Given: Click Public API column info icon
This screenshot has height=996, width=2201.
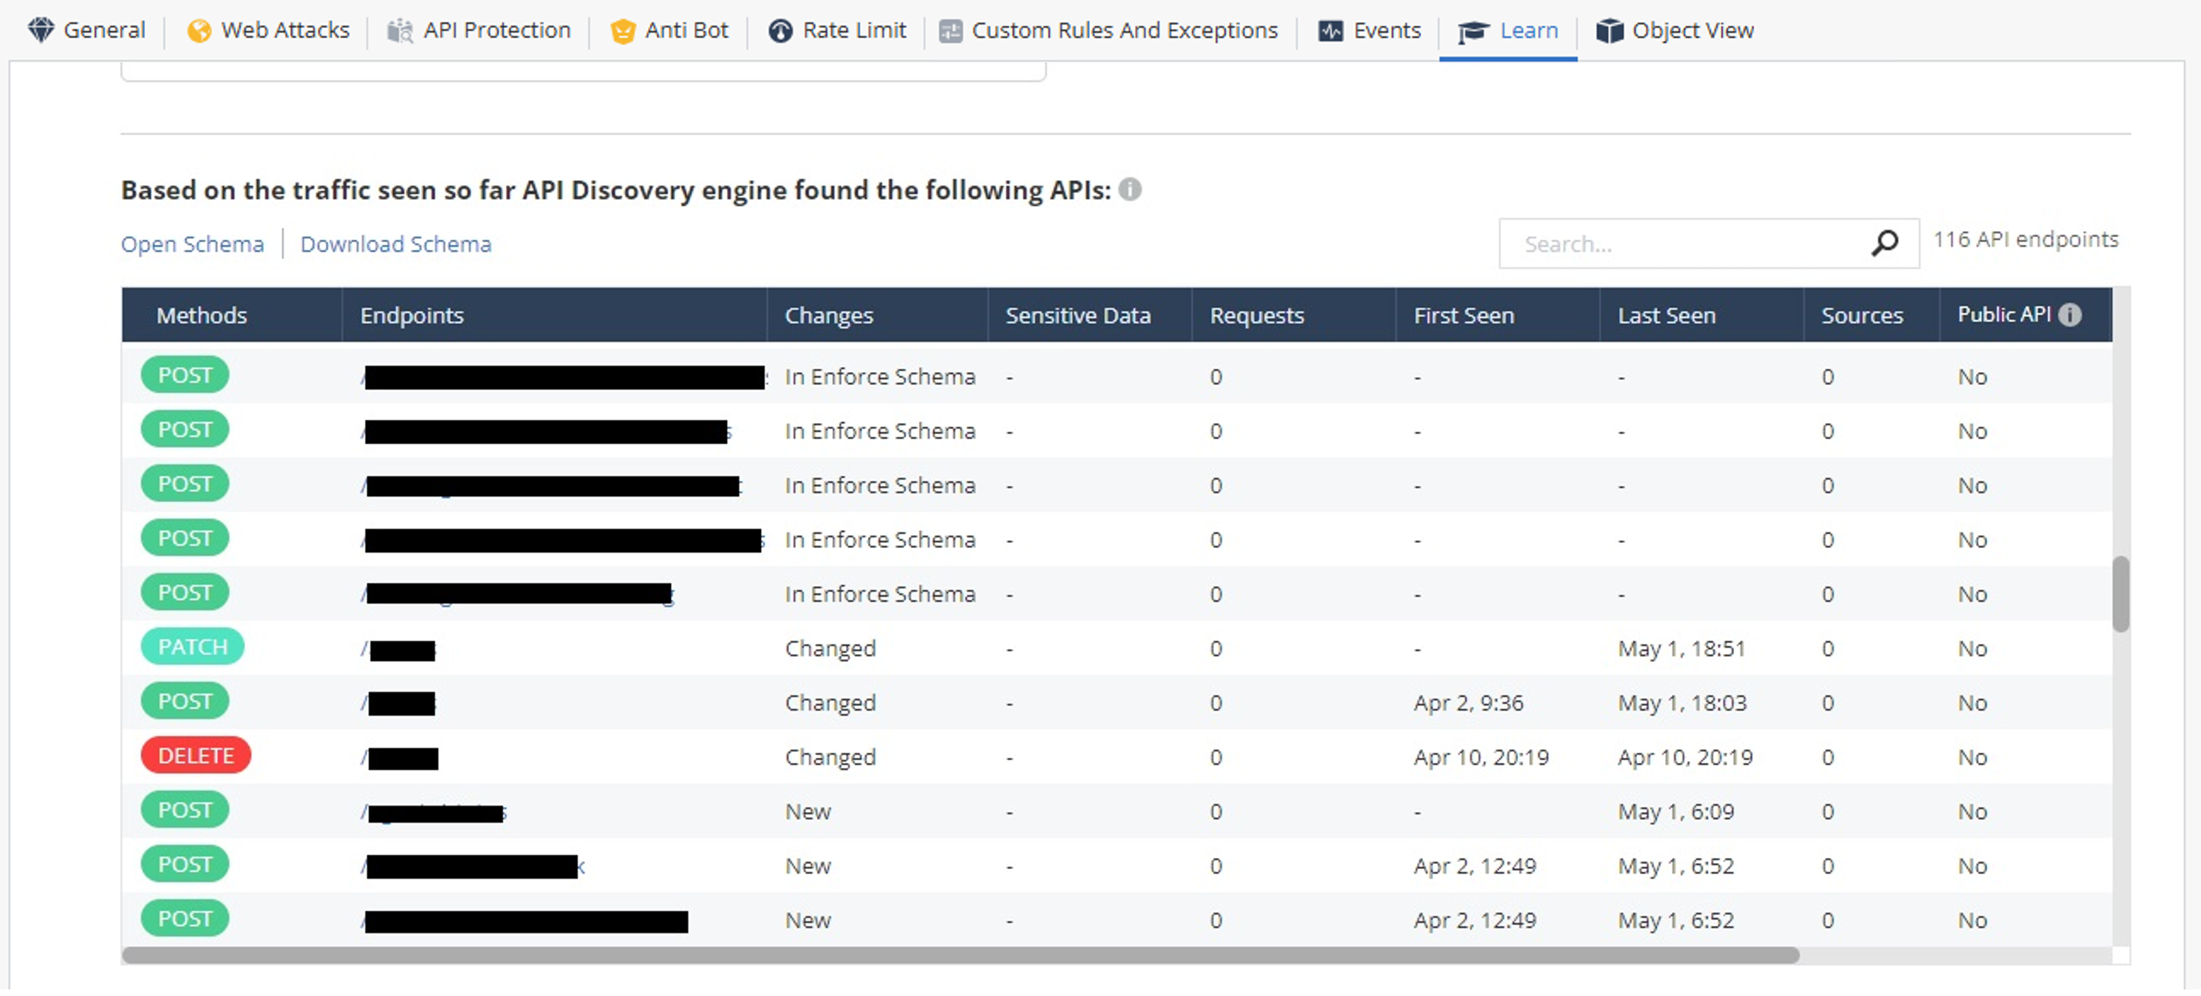Looking at the screenshot, I should coord(2069,314).
